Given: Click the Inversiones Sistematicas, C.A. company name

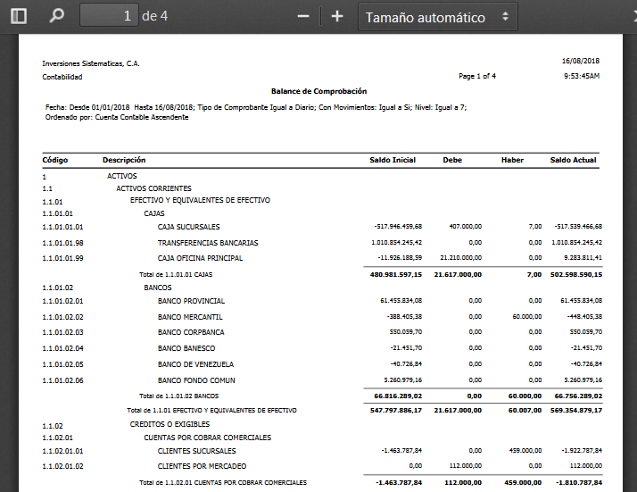Looking at the screenshot, I should coord(91,63).
